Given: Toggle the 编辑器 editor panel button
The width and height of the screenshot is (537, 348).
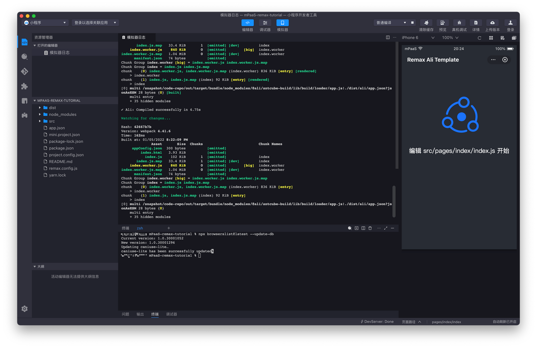Looking at the screenshot, I should coord(247,23).
